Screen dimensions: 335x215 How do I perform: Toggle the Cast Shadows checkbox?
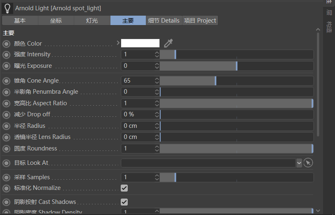tap(124, 202)
